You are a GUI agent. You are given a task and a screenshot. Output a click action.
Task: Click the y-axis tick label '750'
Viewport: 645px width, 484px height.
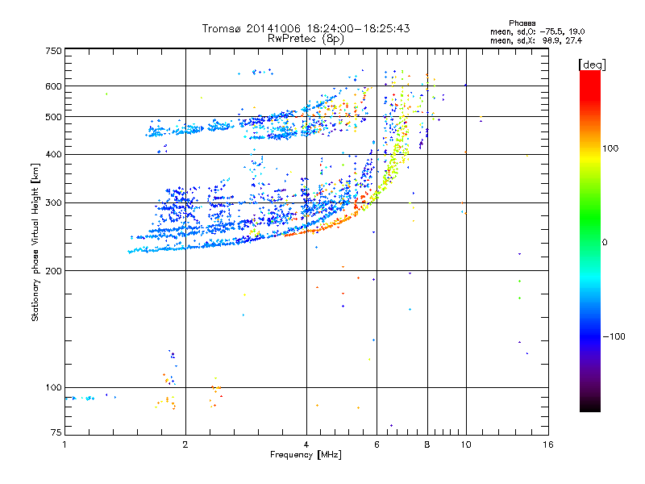(53, 51)
